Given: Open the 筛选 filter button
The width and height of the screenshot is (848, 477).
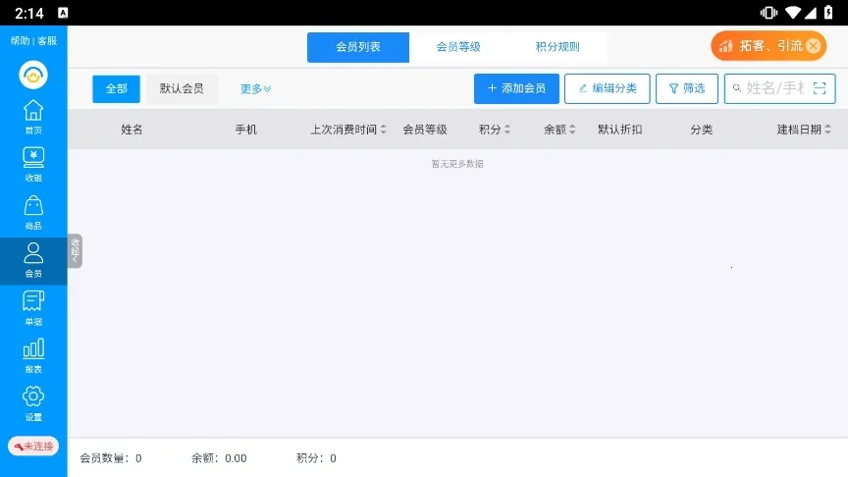Looking at the screenshot, I should pos(686,88).
